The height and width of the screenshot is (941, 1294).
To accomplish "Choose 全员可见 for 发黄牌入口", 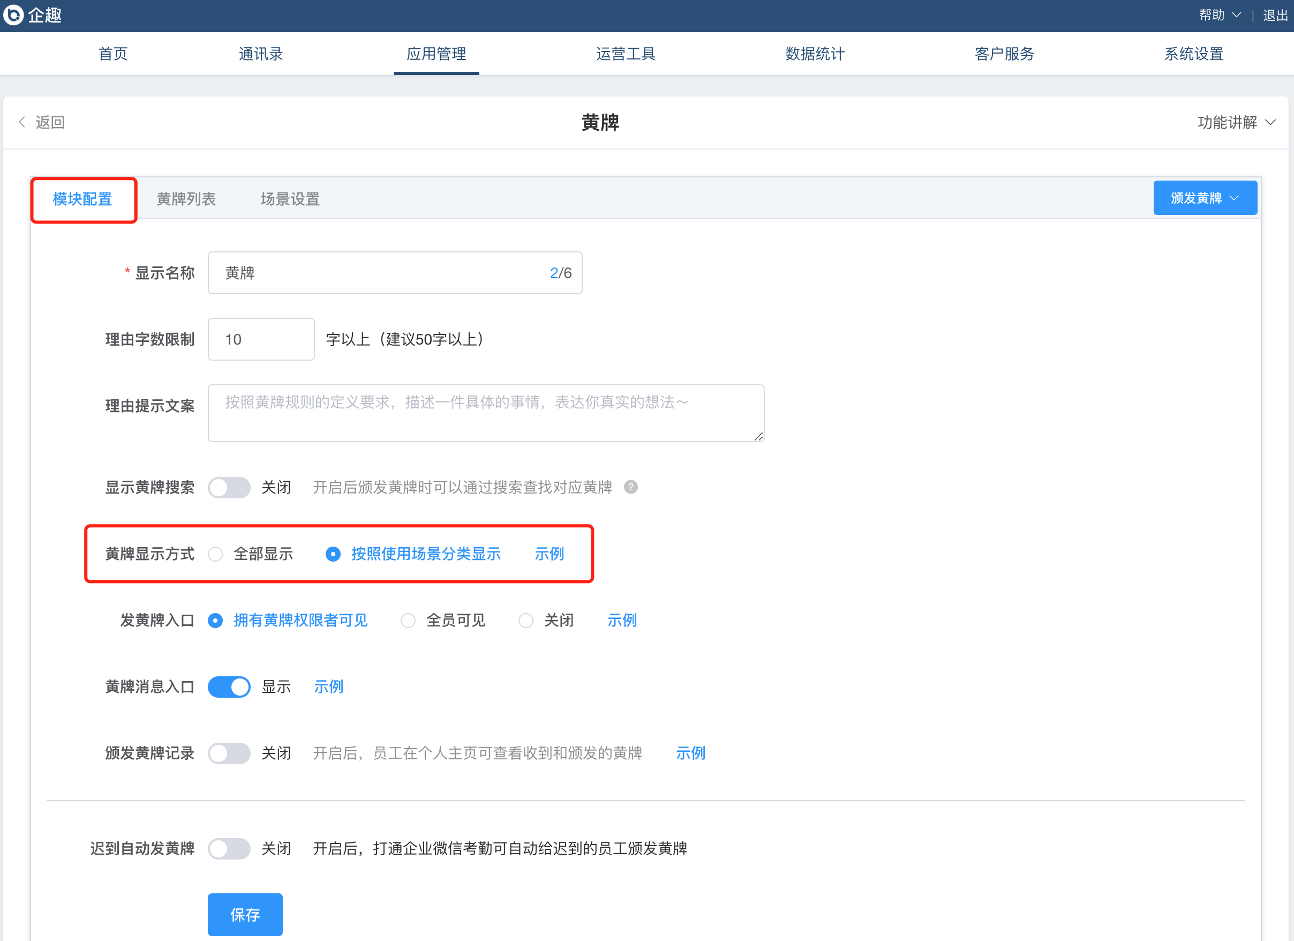I will point(408,621).
